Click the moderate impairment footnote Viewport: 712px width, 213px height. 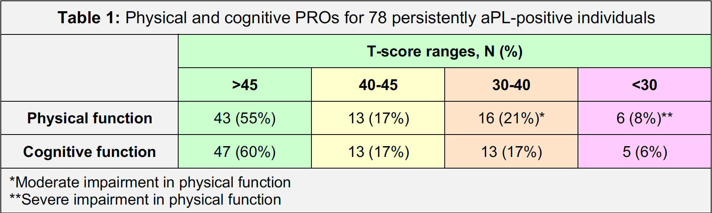click(150, 183)
